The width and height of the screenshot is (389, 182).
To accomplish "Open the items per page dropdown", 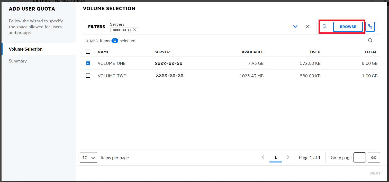I will pos(88,158).
